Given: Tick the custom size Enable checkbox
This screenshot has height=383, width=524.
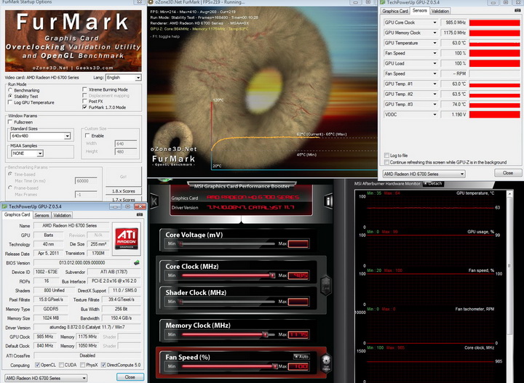Looking at the screenshot, I should pyautogui.click(x=87, y=136).
